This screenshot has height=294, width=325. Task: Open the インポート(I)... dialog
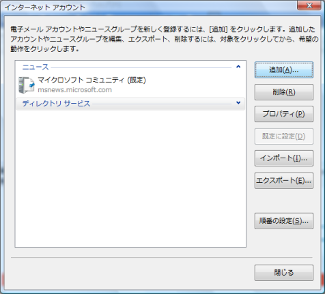click(x=284, y=158)
